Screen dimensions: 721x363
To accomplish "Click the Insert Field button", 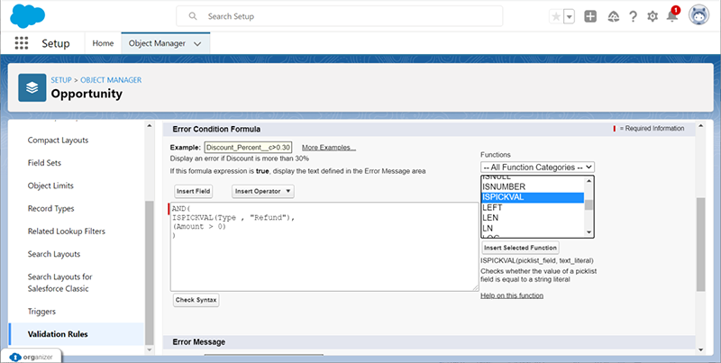I will tap(193, 191).
